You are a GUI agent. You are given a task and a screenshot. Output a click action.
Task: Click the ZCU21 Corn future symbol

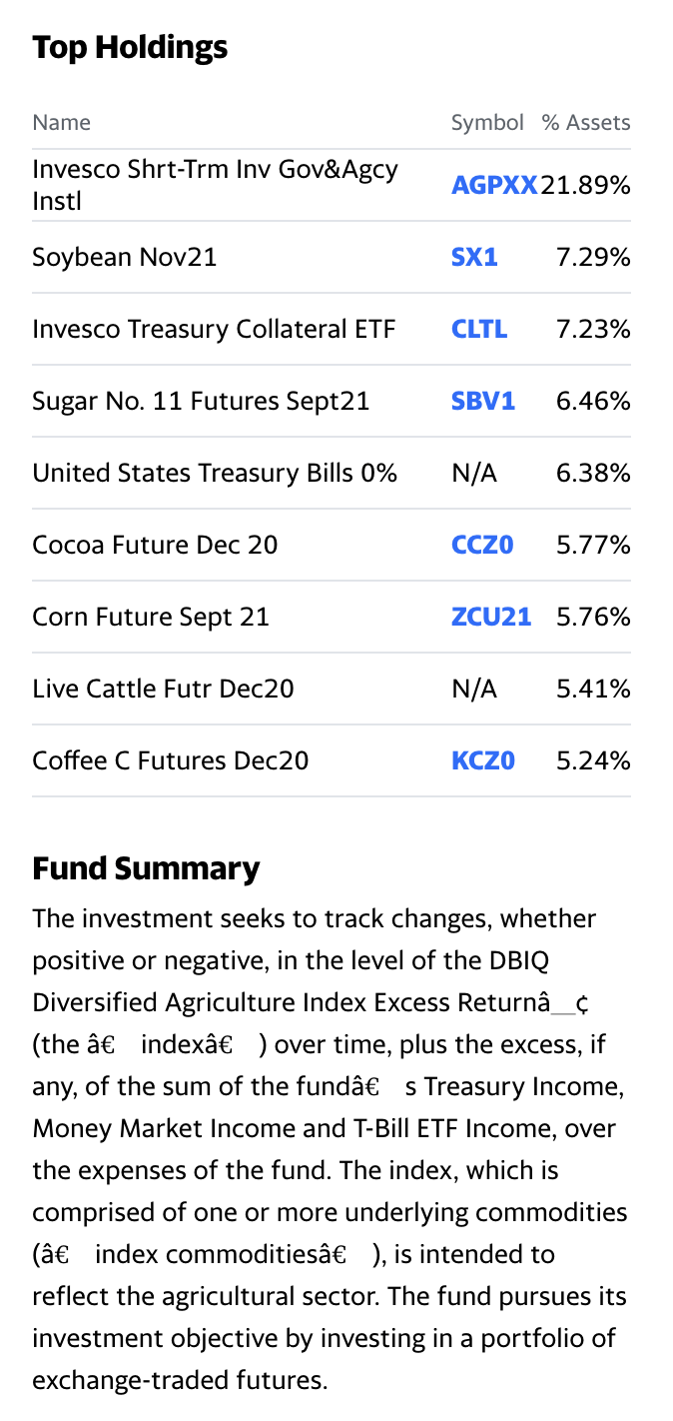click(491, 617)
